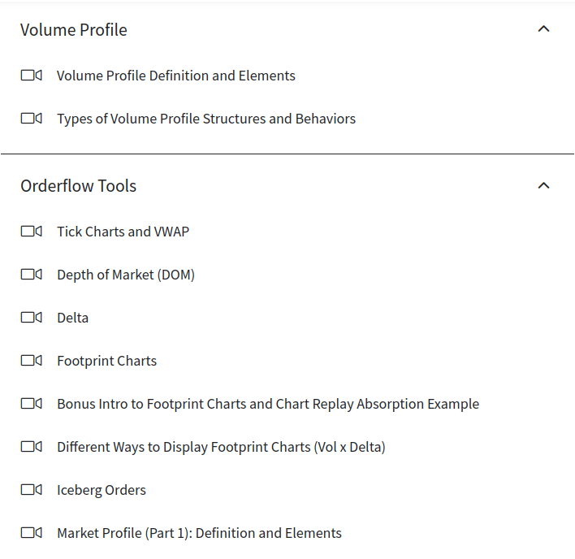Viewport: 575px width, 559px height.
Task: Open the Bonus Intro to Footprint Charts lesson
Action: point(268,404)
